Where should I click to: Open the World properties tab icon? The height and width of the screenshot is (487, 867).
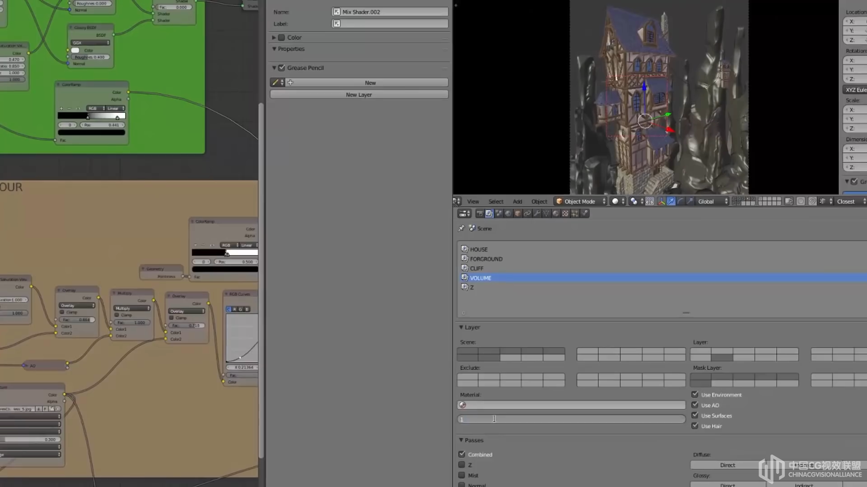coord(508,213)
